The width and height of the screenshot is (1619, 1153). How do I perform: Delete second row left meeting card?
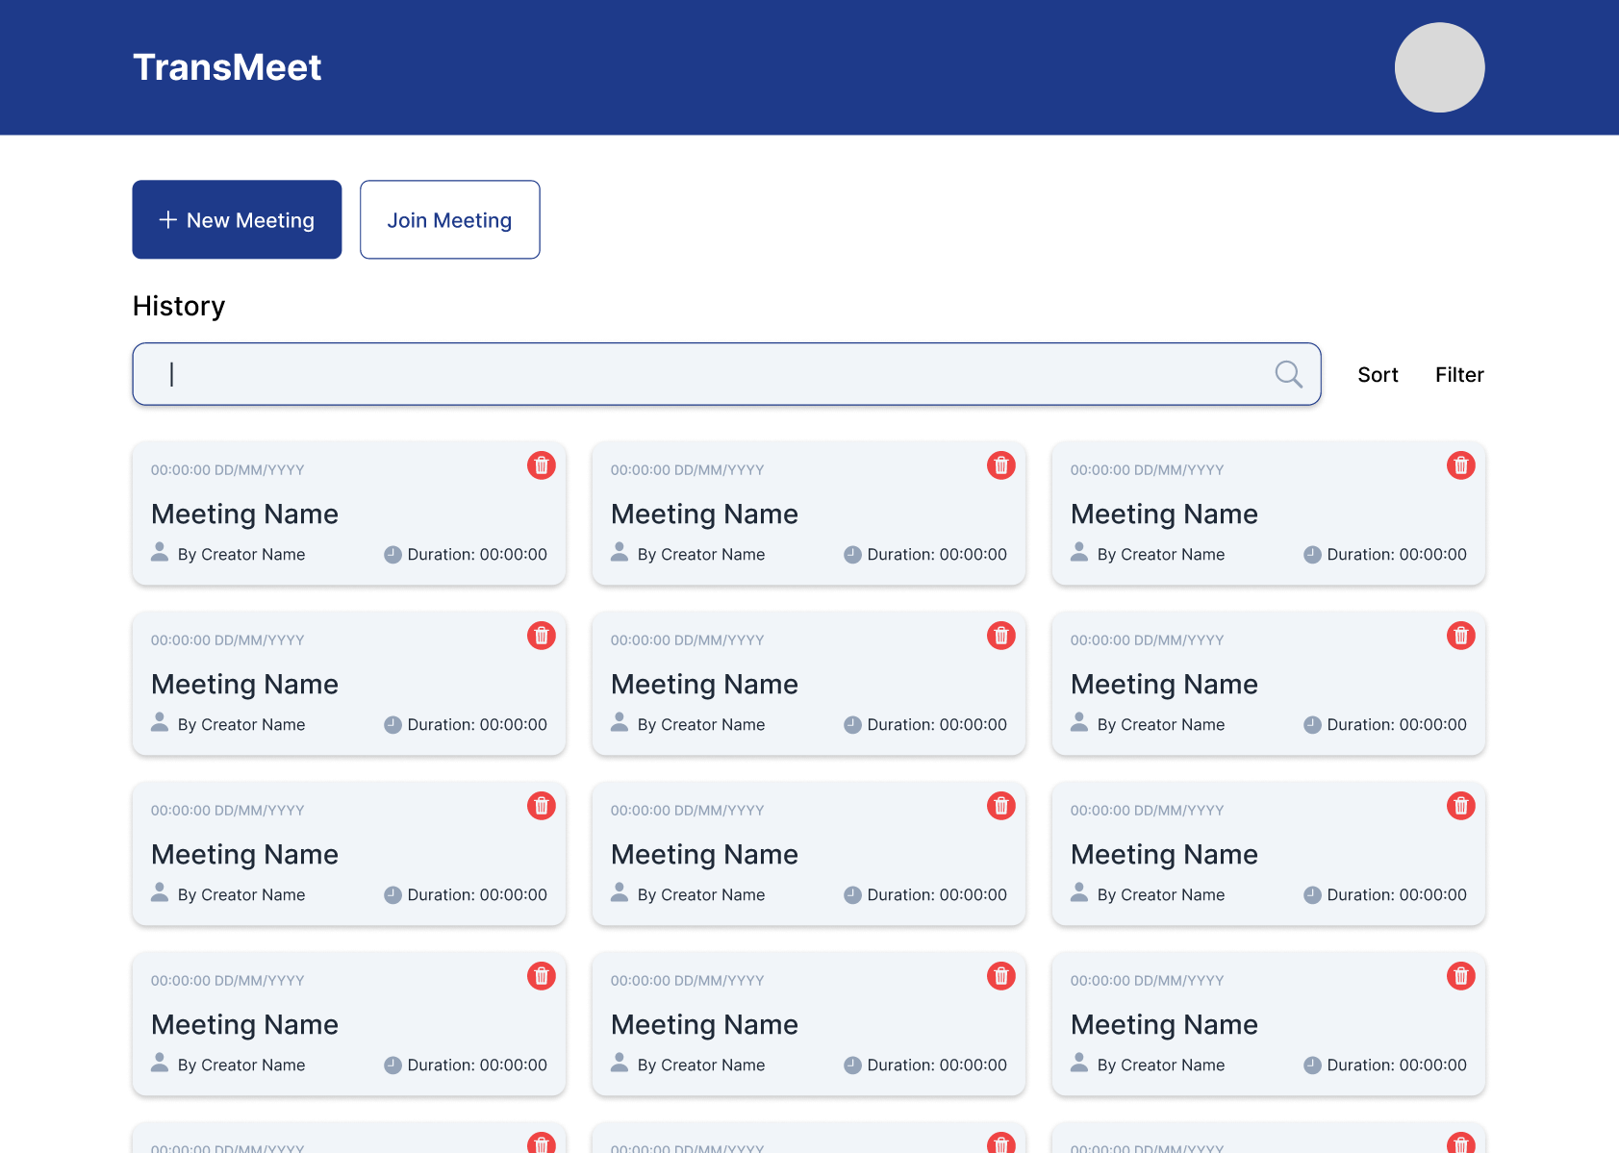(x=542, y=636)
